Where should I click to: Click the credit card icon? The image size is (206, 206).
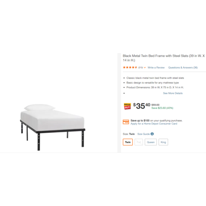[x=126, y=122]
